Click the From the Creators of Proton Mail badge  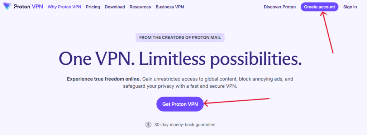pos(180,38)
